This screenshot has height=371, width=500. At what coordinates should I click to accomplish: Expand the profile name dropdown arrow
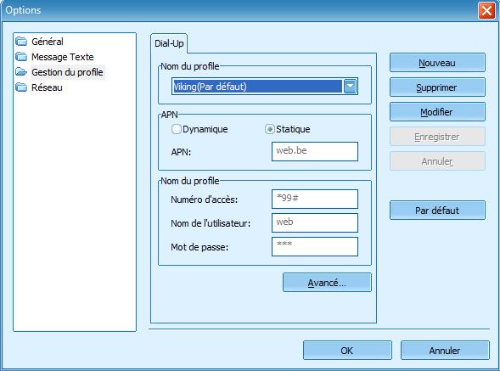pyautogui.click(x=350, y=87)
